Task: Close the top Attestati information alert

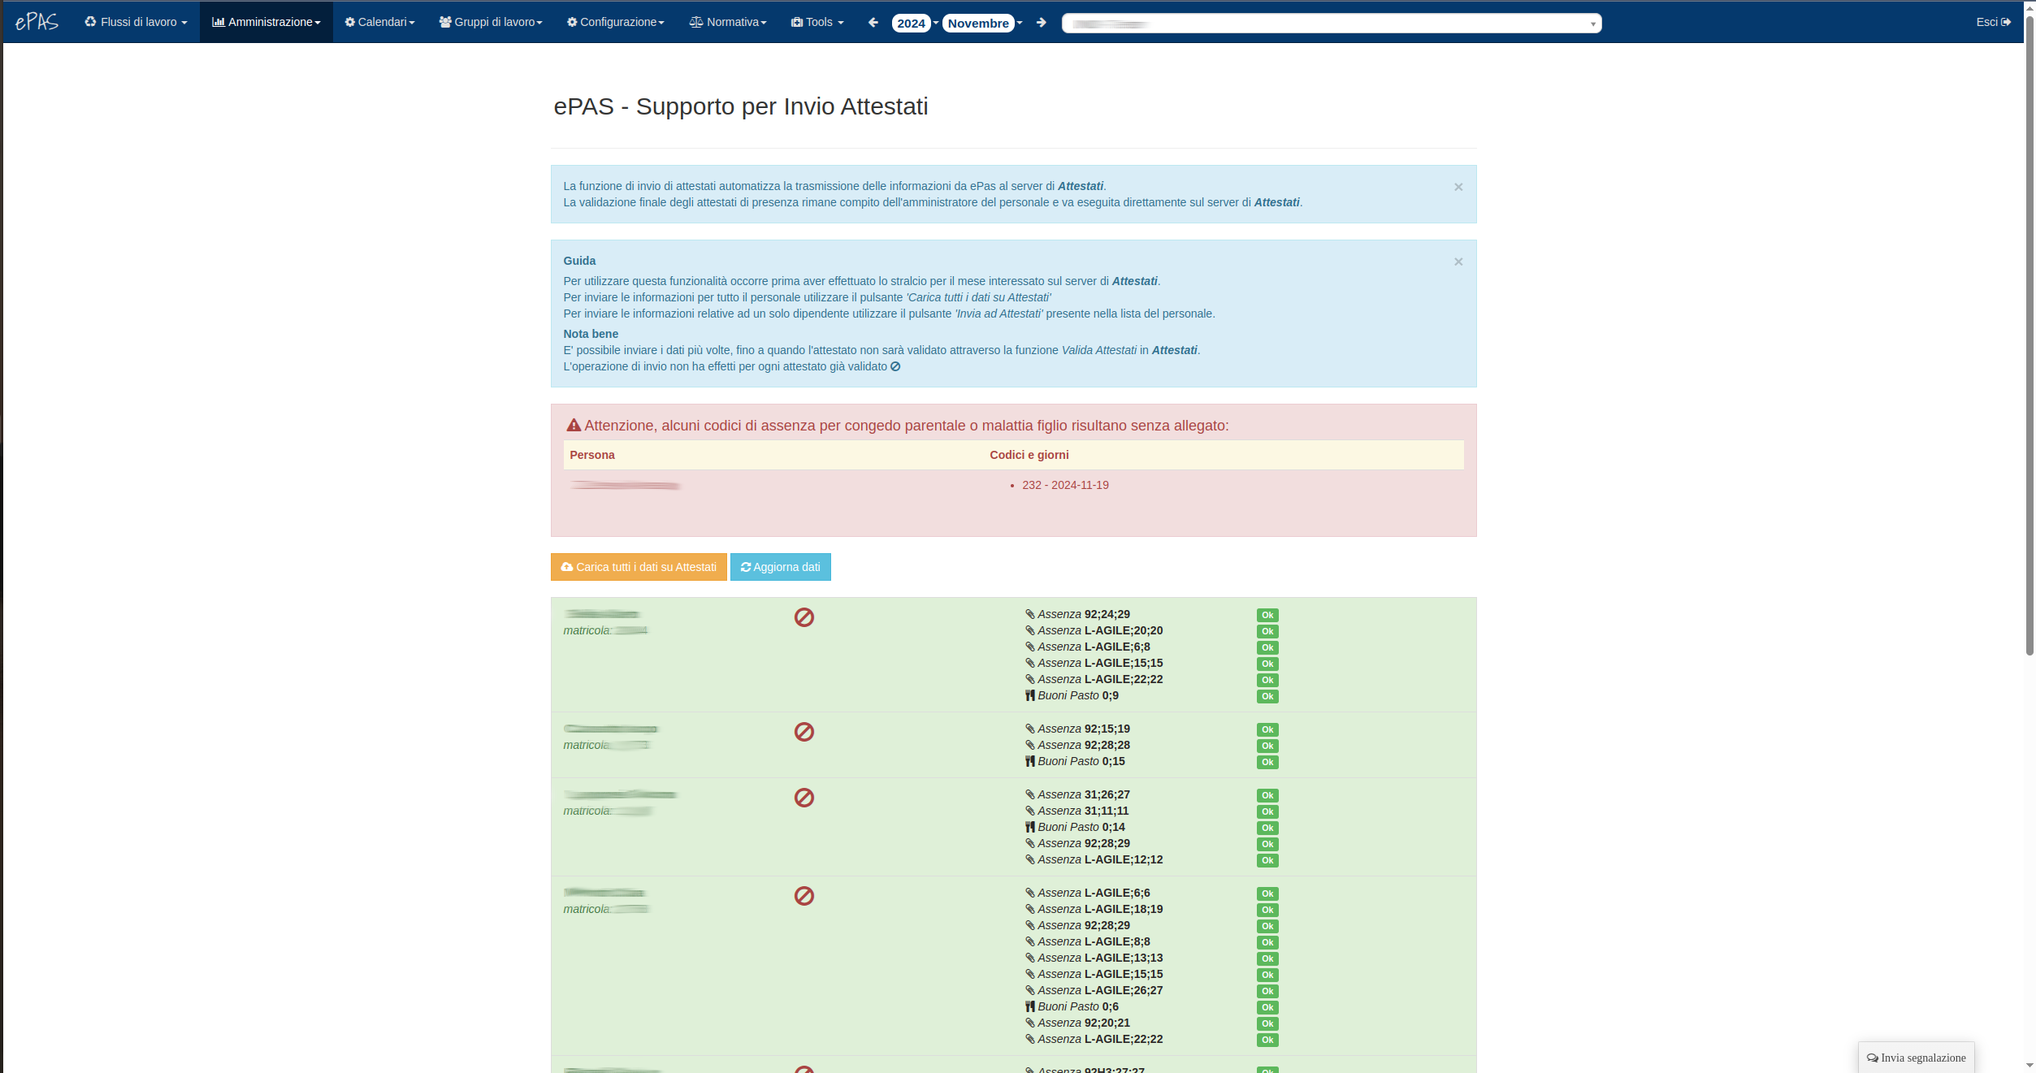Action: (x=1458, y=187)
